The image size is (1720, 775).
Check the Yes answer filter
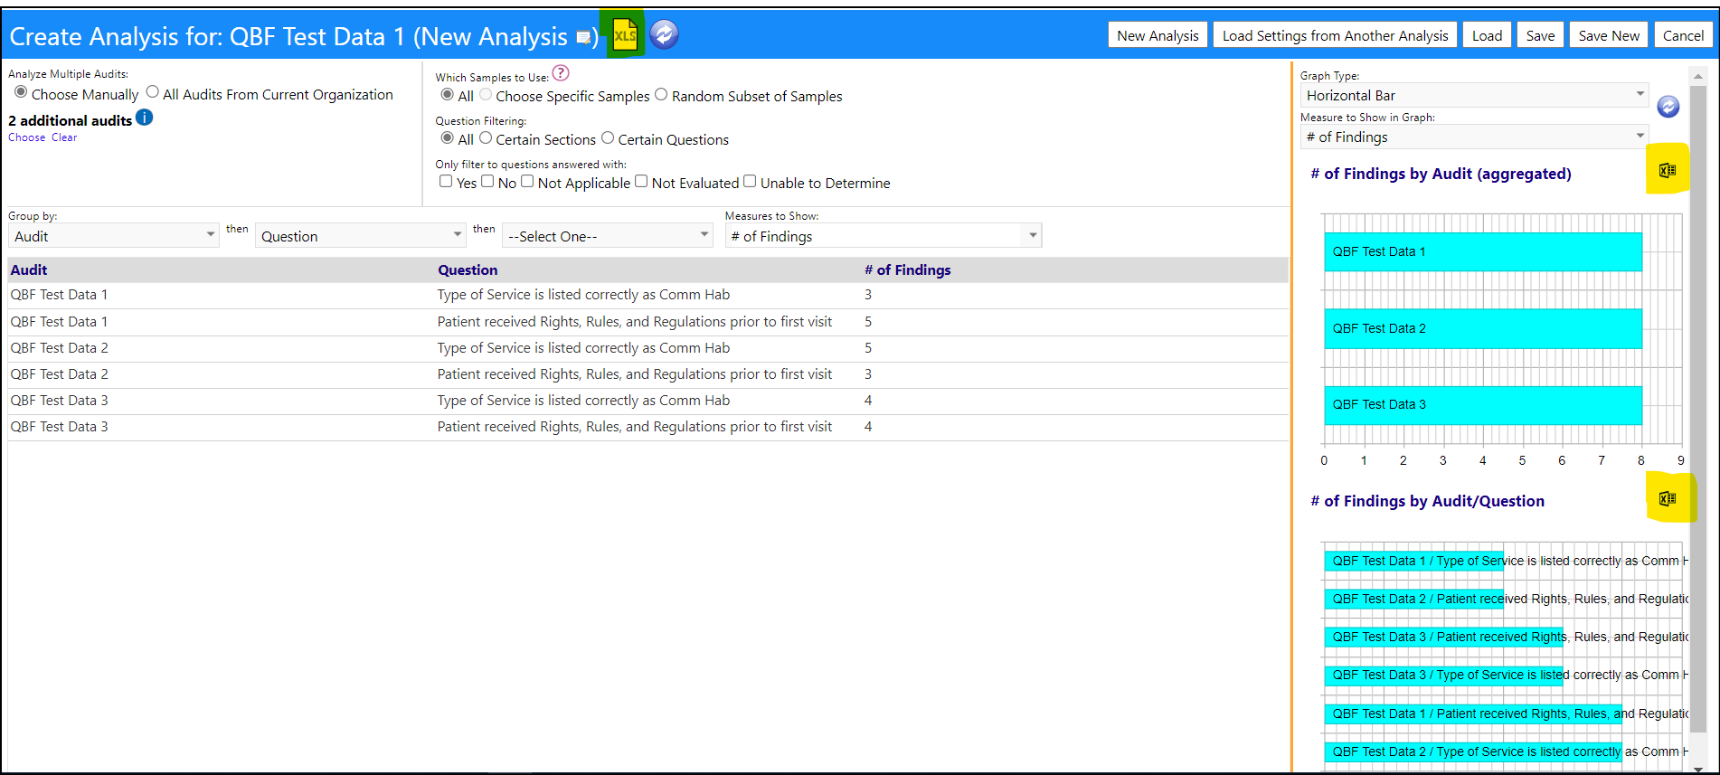446,181
